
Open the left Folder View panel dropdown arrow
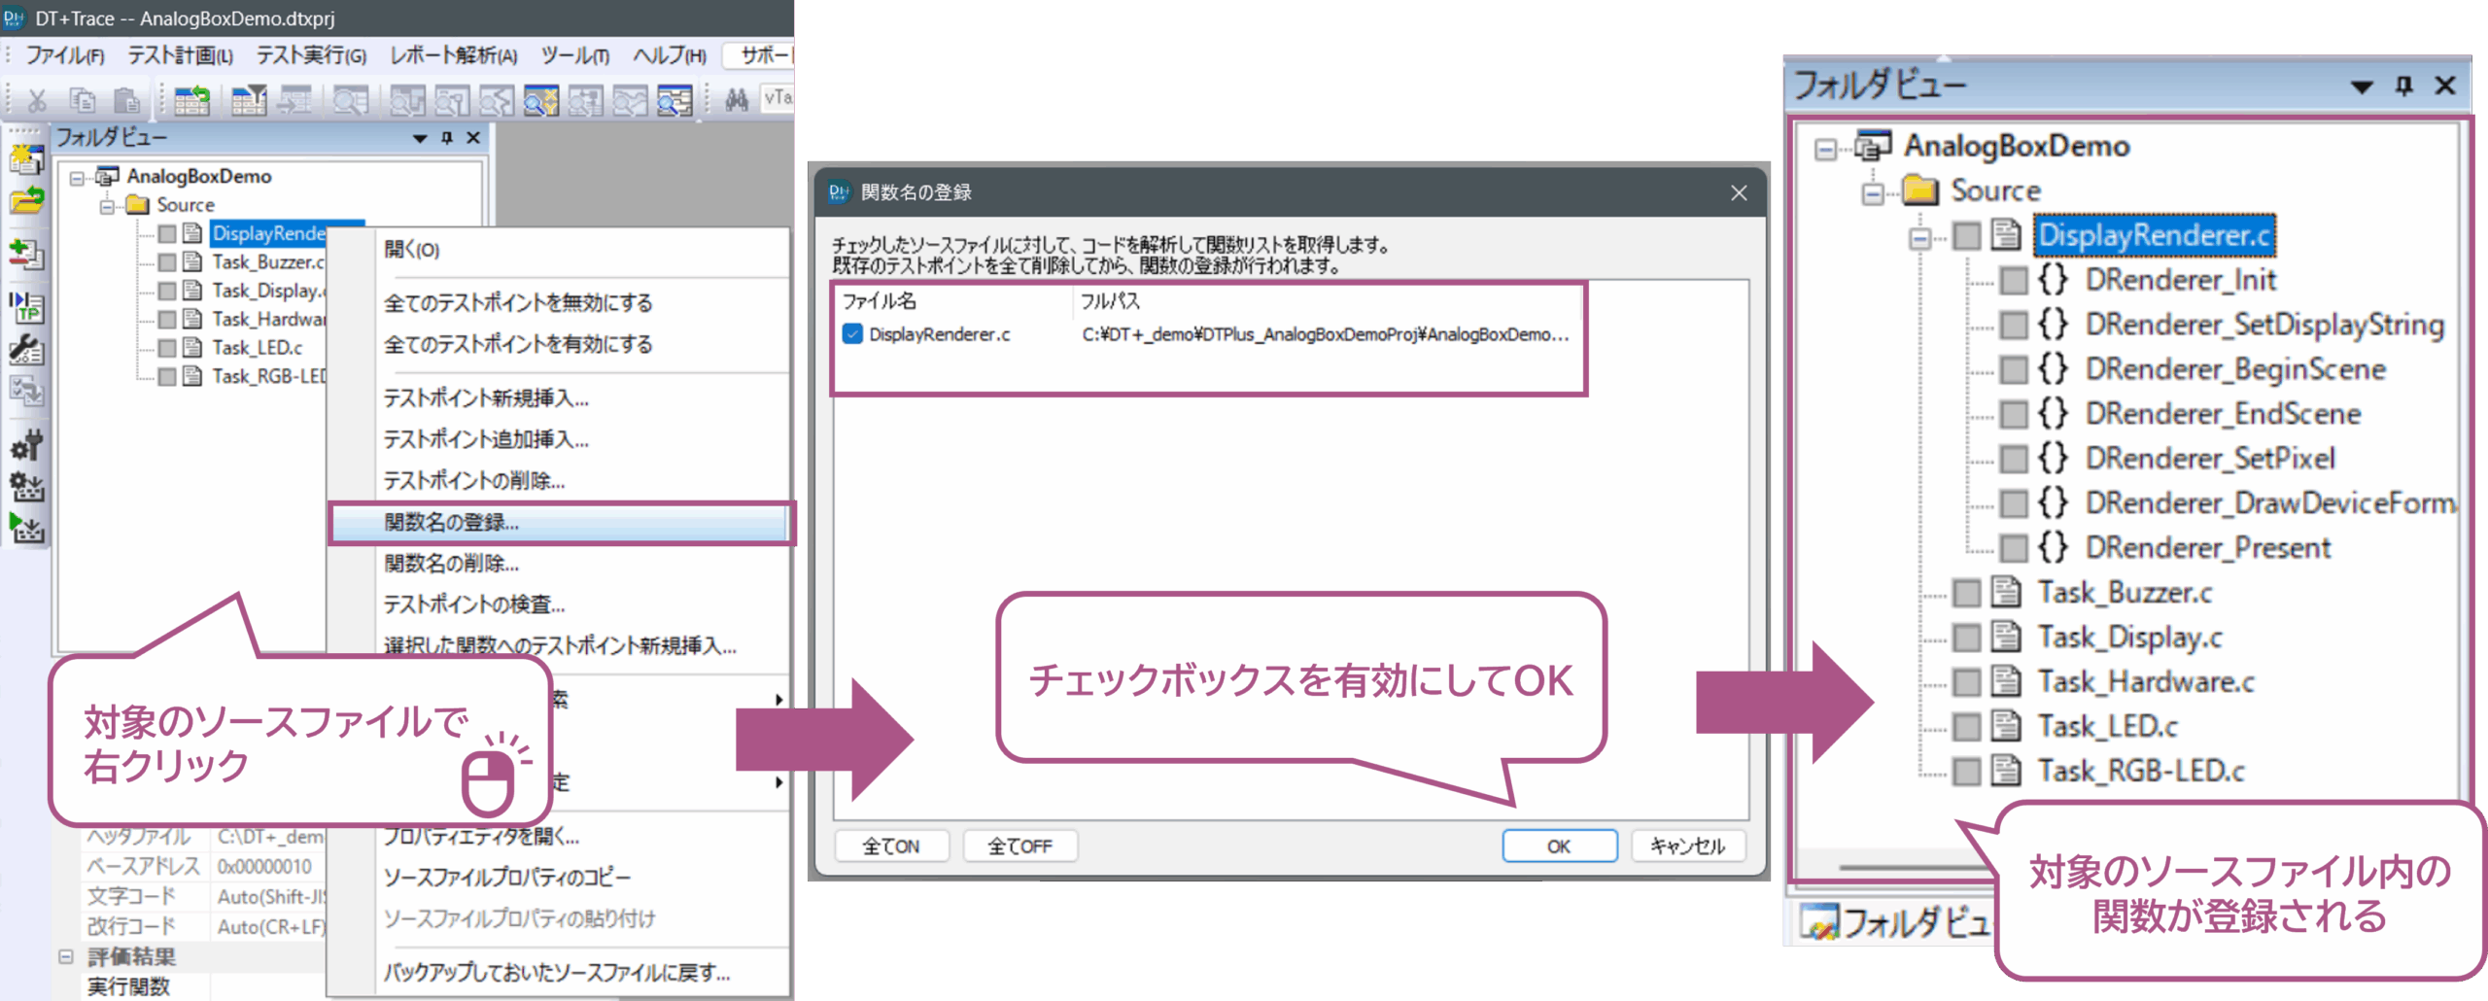[x=420, y=138]
